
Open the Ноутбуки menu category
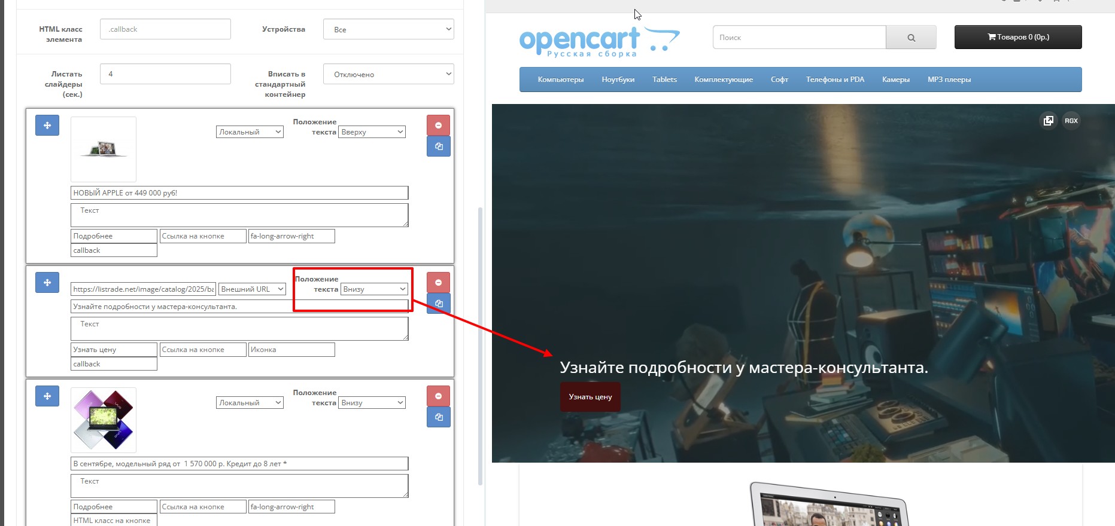point(618,79)
